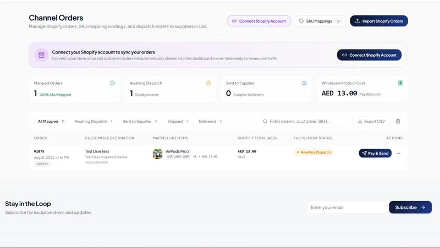Click Import Shopify Orders button
The height and width of the screenshot is (248, 440).
coord(379,21)
